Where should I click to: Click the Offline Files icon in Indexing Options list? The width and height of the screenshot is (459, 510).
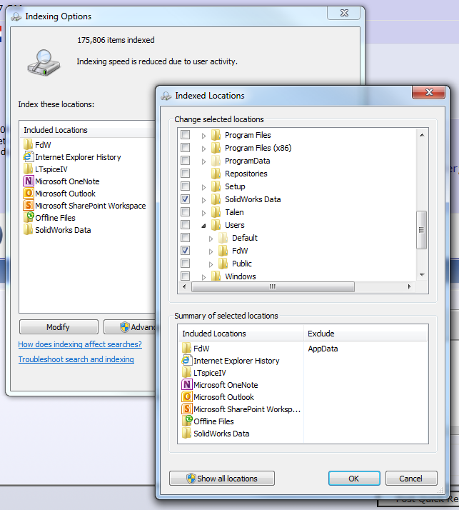coord(29,217)
